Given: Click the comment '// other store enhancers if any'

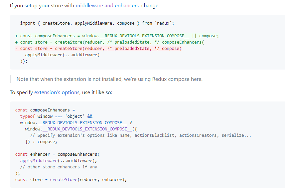Looking at the screenshot, I should coord(59,167).
